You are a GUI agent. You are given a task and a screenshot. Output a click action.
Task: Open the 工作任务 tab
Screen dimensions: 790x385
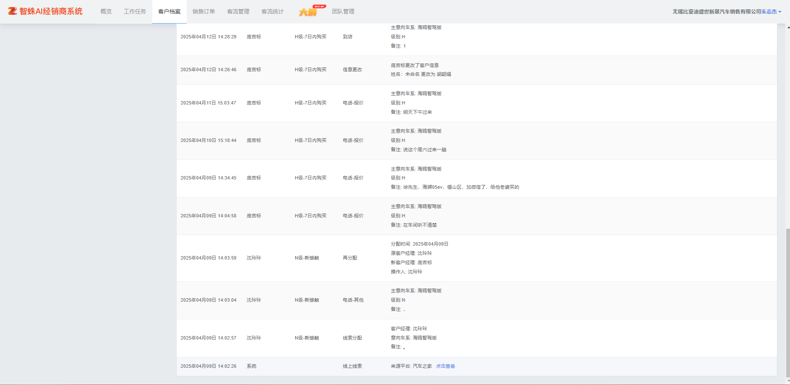(x=135, y=12)
